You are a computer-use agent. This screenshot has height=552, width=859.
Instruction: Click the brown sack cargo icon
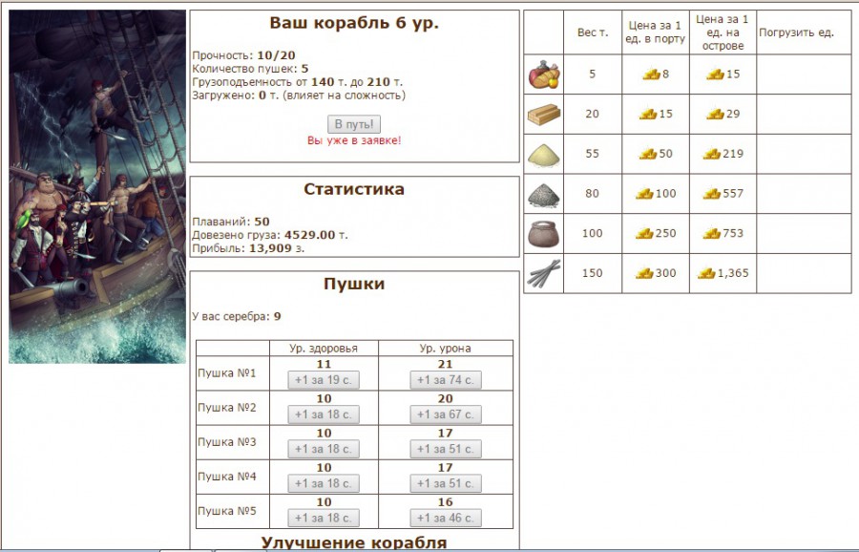pyautogui.click(x=544, y=234)
